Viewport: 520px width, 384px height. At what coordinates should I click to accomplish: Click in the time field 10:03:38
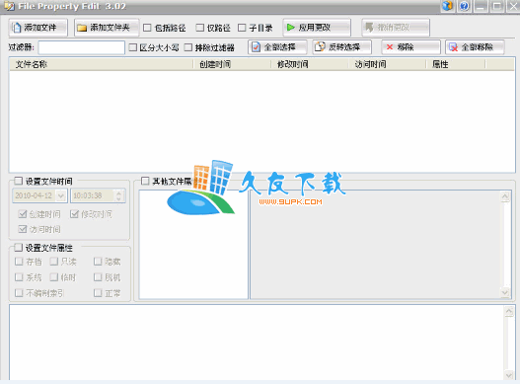(x=93, y=195)
